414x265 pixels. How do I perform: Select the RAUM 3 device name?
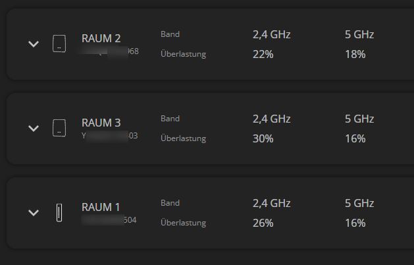[101, 123]
